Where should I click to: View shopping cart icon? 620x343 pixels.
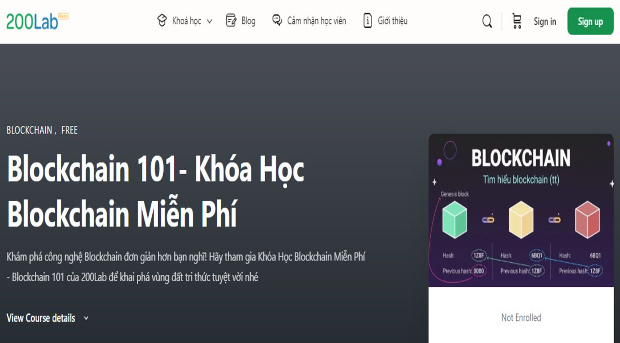click(516, 21)
